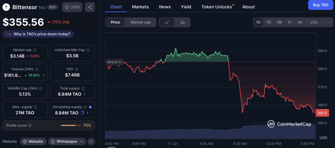Click the 17 Jun date label on axis
The width and height of the screenshot is (335, 148).
point(173,143)
